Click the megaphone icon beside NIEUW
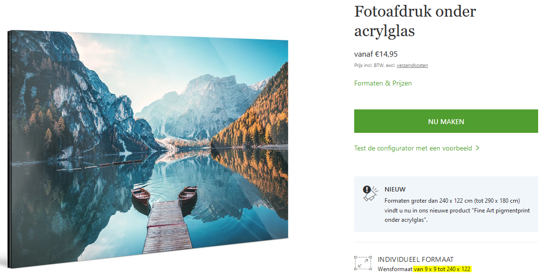Viewport: 545px width, 276px height. coord(370,193)
